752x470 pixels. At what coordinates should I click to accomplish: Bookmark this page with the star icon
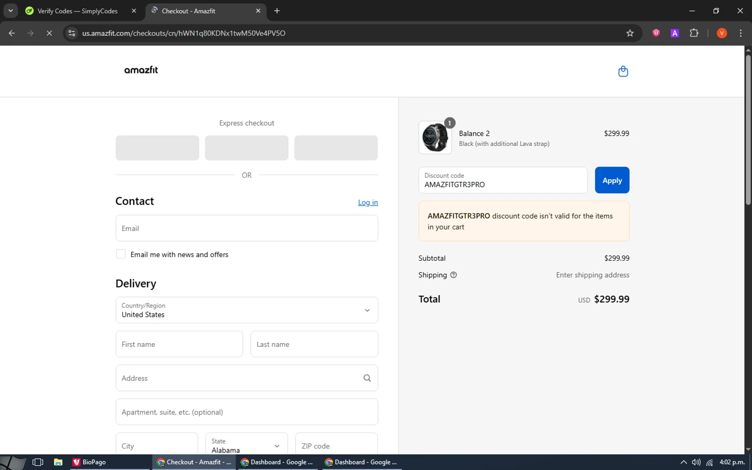(630, 33)
